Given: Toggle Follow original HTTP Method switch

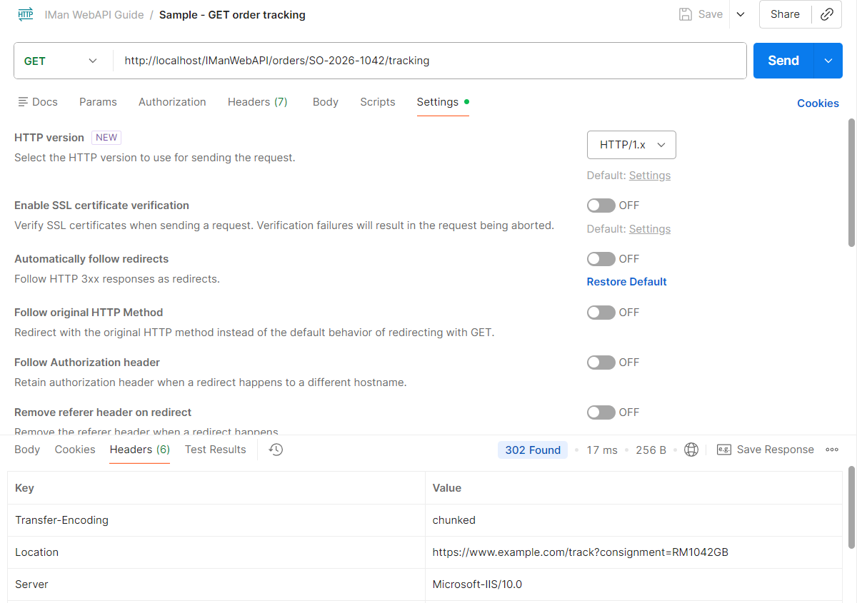Looking at the screenshot, I should pos(601,313).
